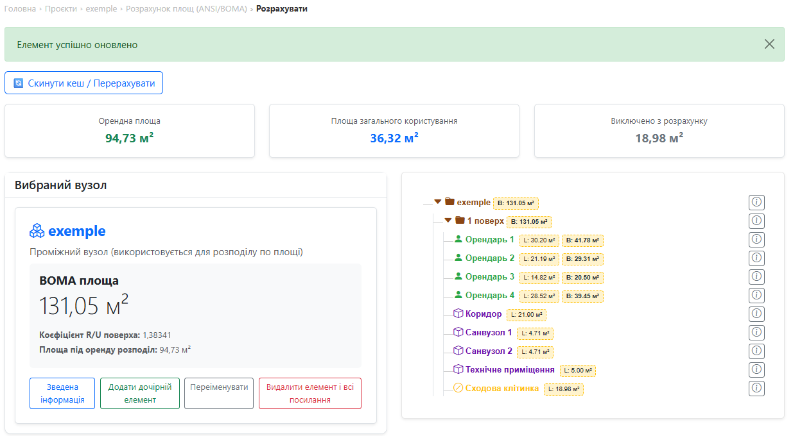Open info icon for Сходова клітинка row
This screenshot has height=436, width=802.
coord(756,389)
